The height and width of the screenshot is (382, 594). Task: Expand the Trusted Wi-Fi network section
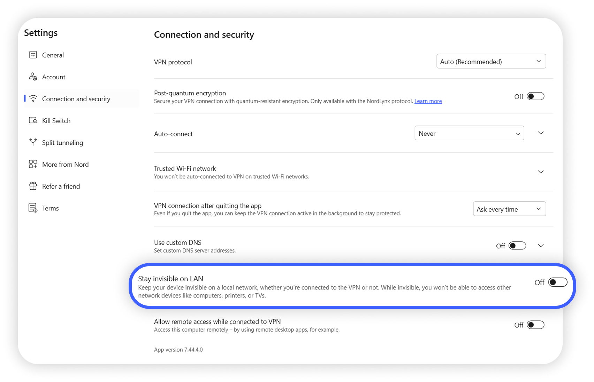point(541,172)
